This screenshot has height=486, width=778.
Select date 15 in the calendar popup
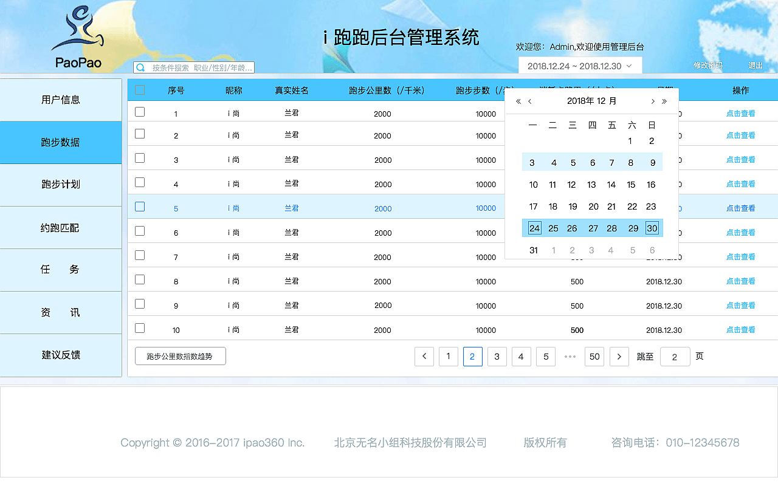click(631, 185)
